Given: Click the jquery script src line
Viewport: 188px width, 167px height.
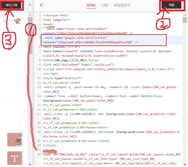Looking at the screenshot, I should pos(108,71).
